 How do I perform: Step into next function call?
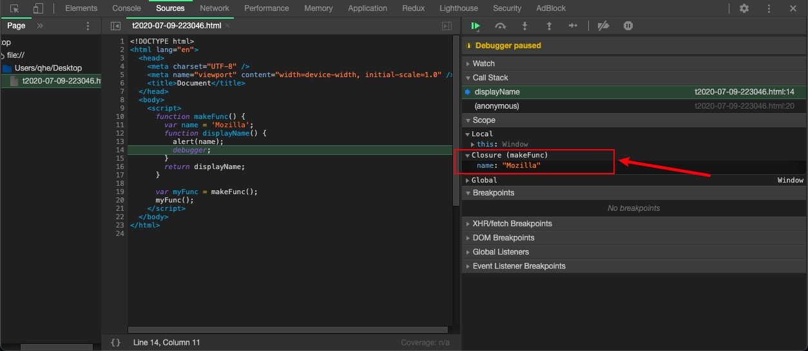click(524, 26)
